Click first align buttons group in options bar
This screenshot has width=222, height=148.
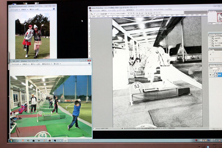[131, 13]
